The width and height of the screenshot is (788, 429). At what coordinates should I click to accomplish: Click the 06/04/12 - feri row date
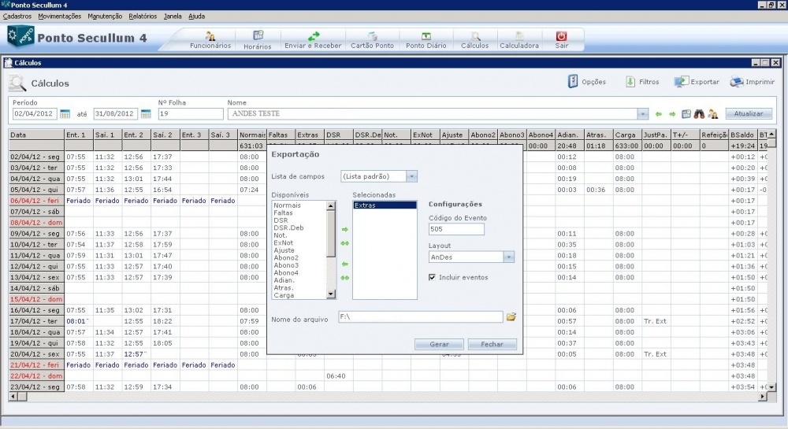(x=36, y=201)
